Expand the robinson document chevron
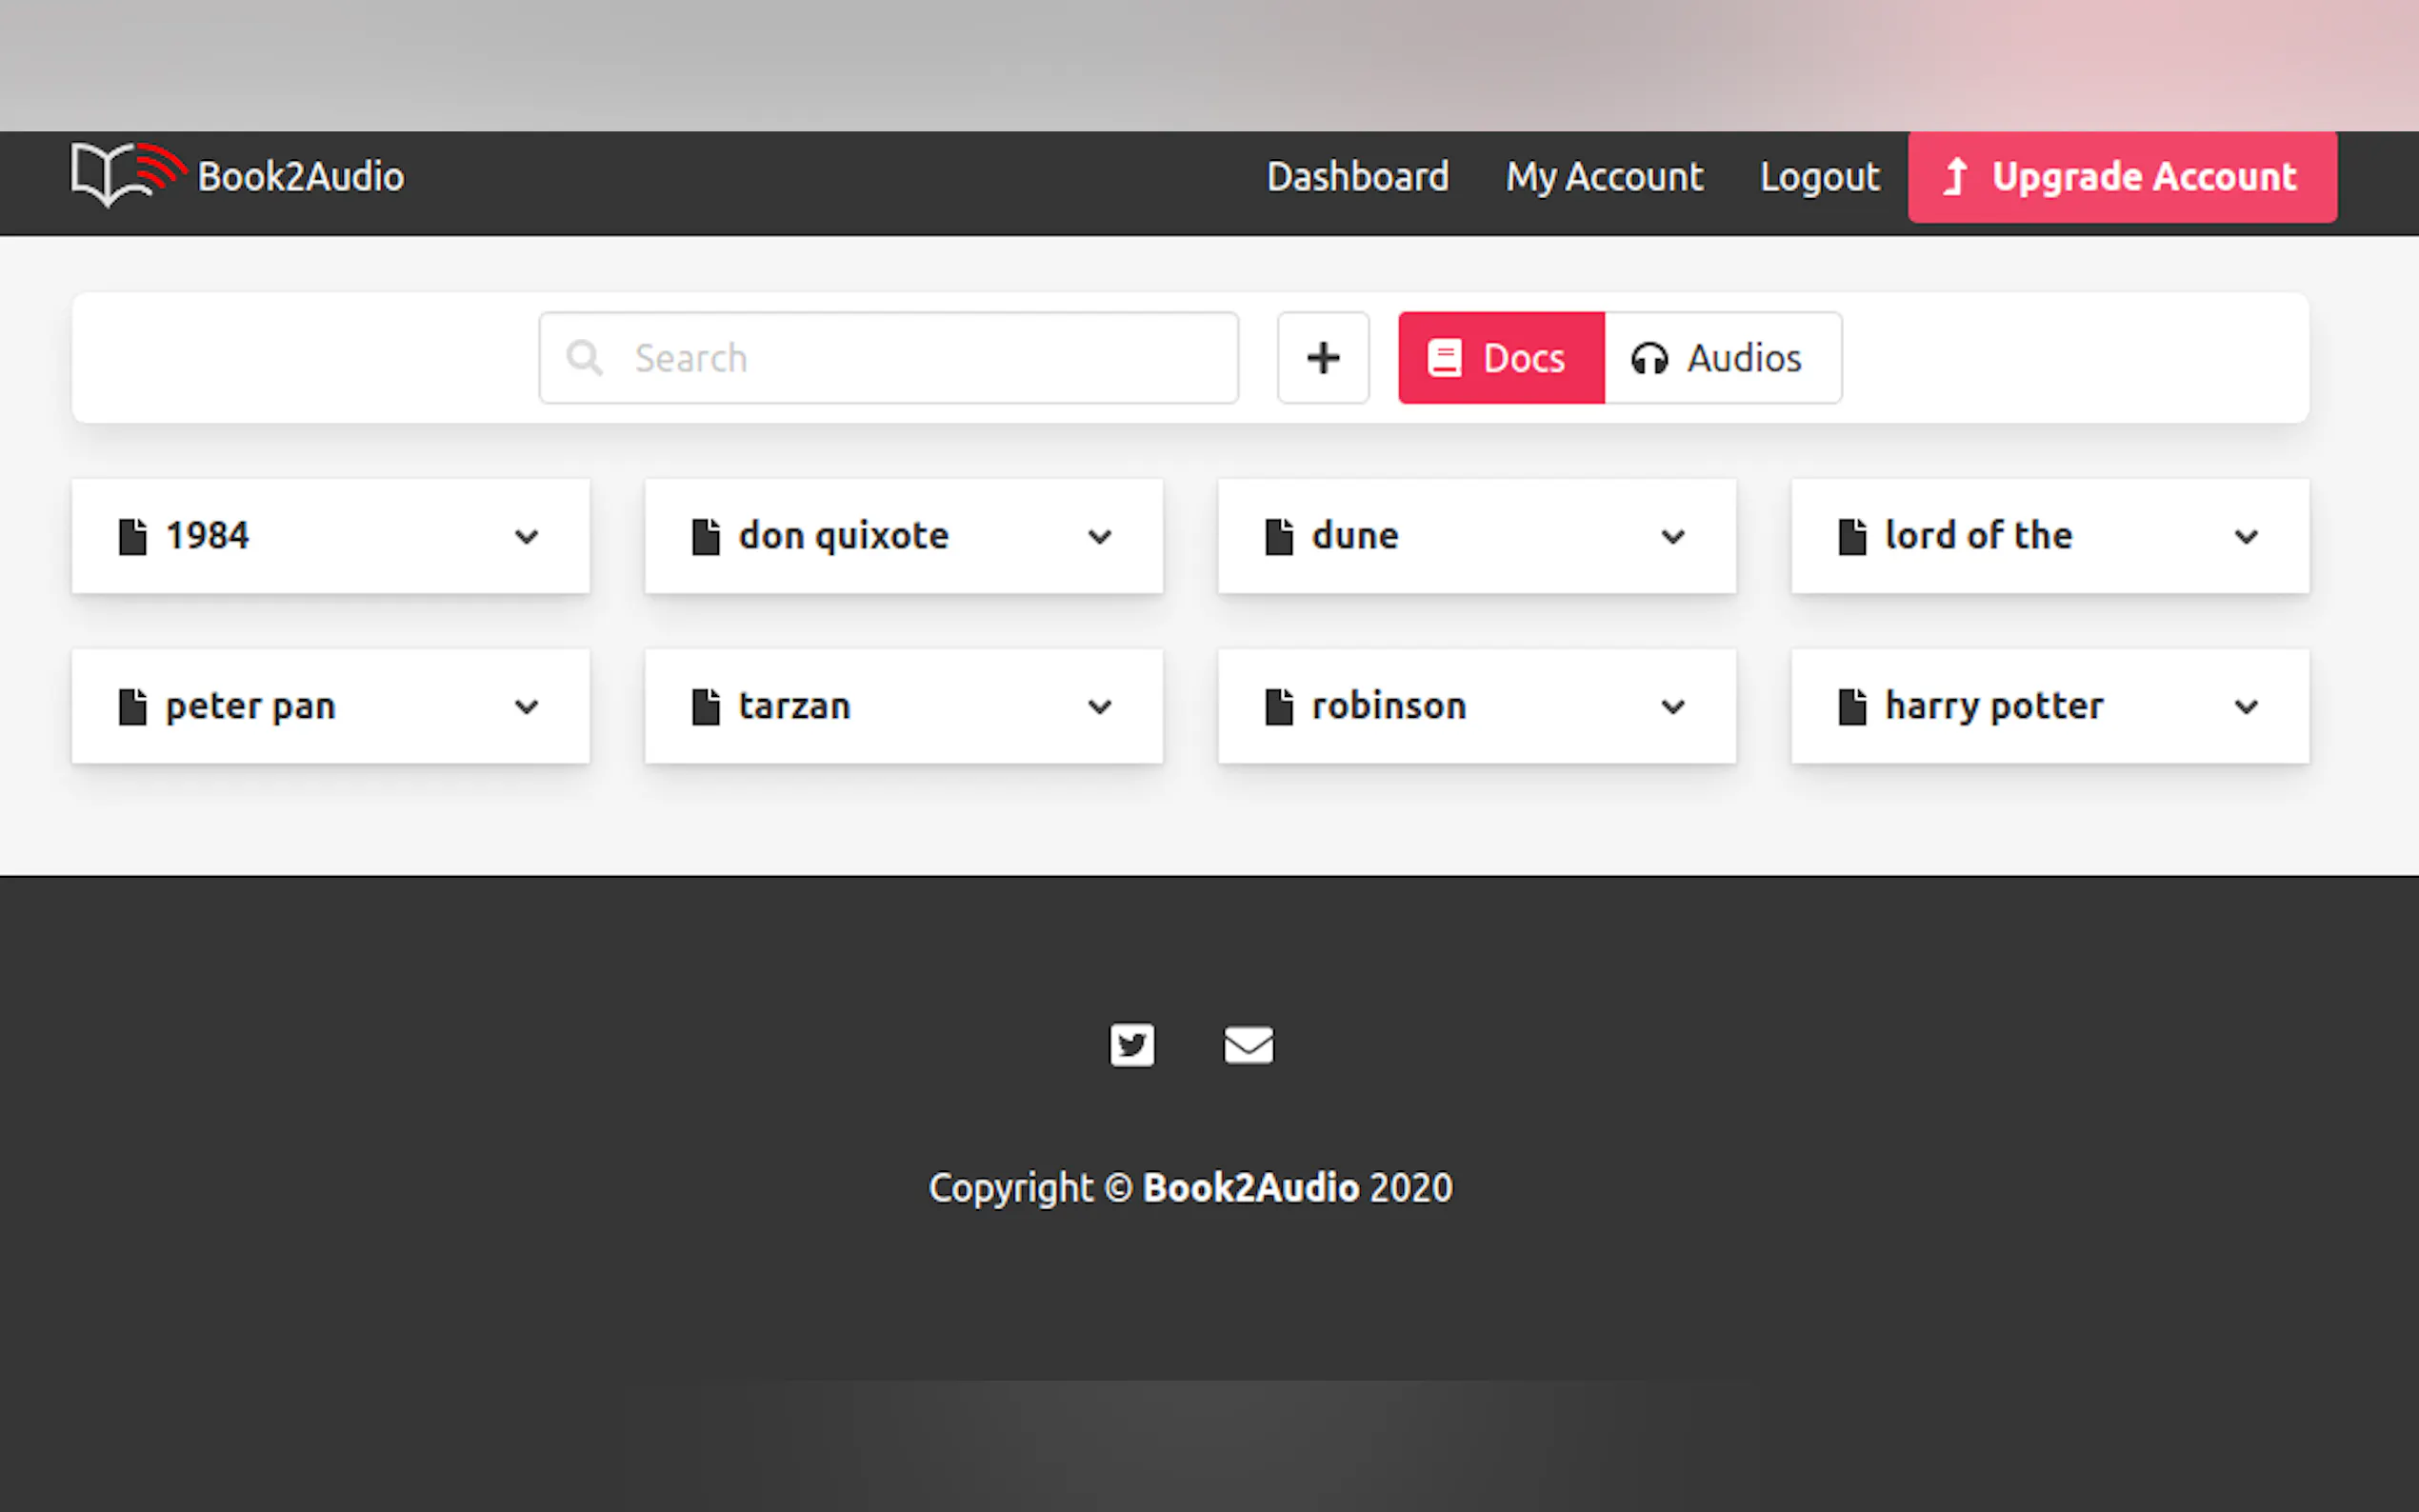 (1672, 707)
